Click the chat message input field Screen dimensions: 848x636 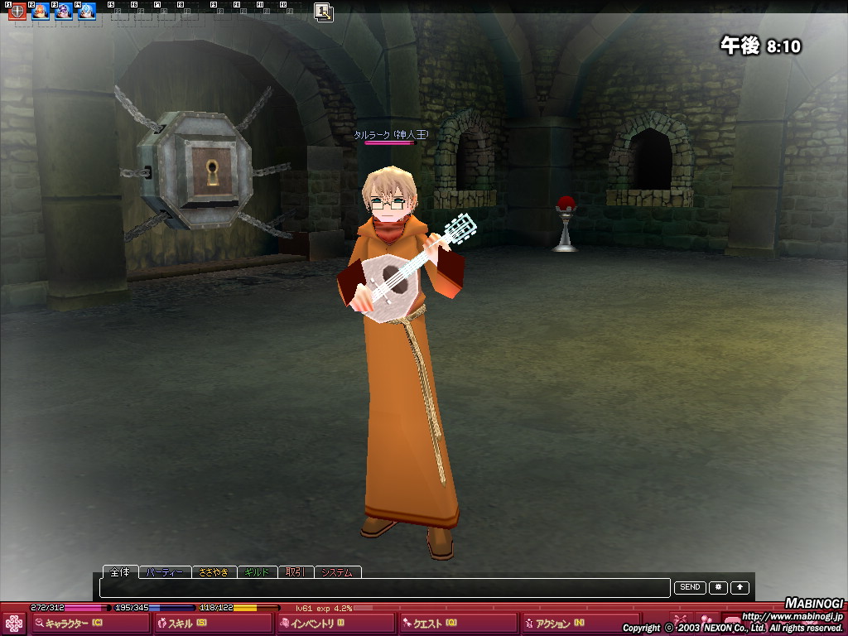click(384, 588)
